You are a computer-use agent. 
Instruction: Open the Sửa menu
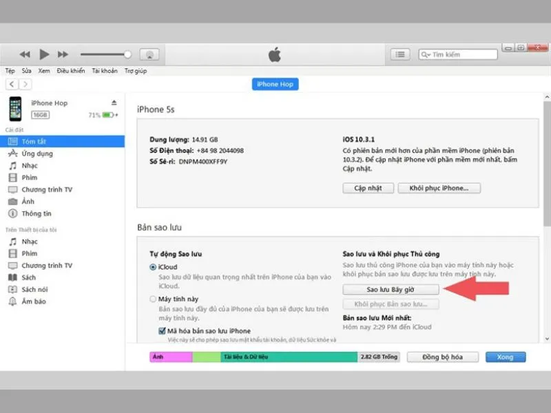26,71
